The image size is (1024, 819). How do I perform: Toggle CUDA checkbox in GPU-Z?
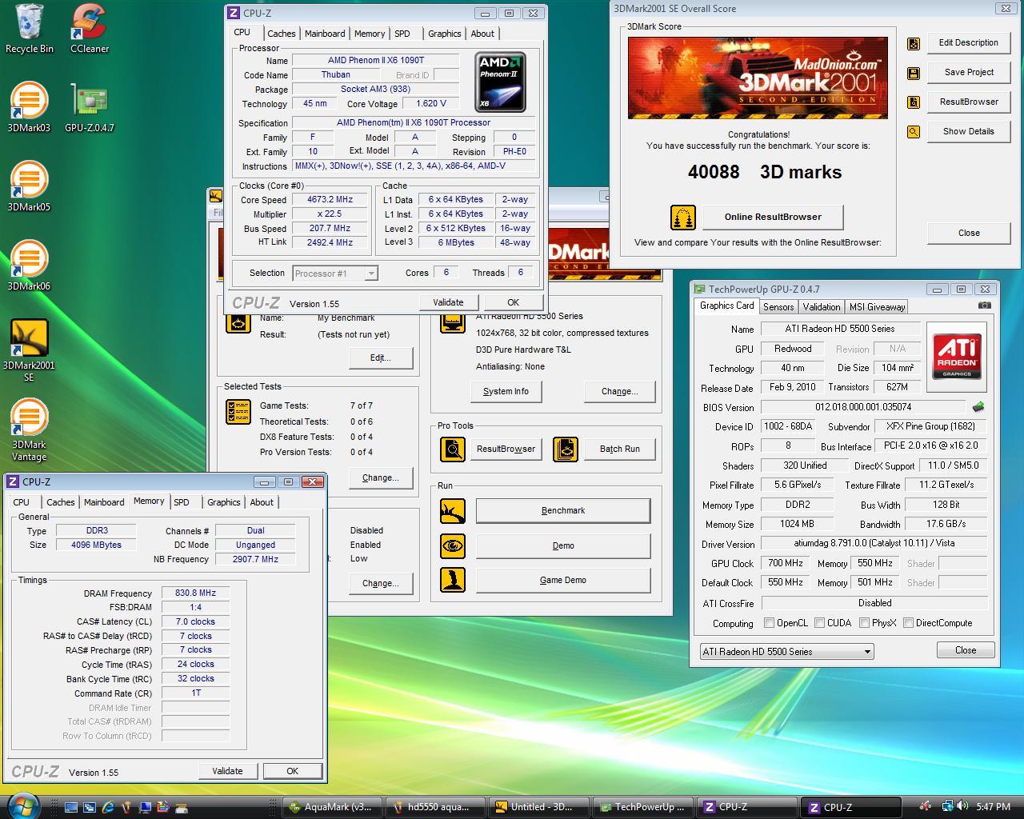click(x=819, y=623)
